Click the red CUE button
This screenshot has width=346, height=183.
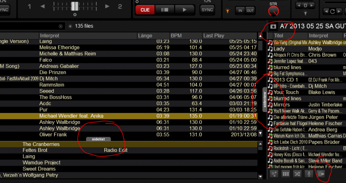coord(145,10)
